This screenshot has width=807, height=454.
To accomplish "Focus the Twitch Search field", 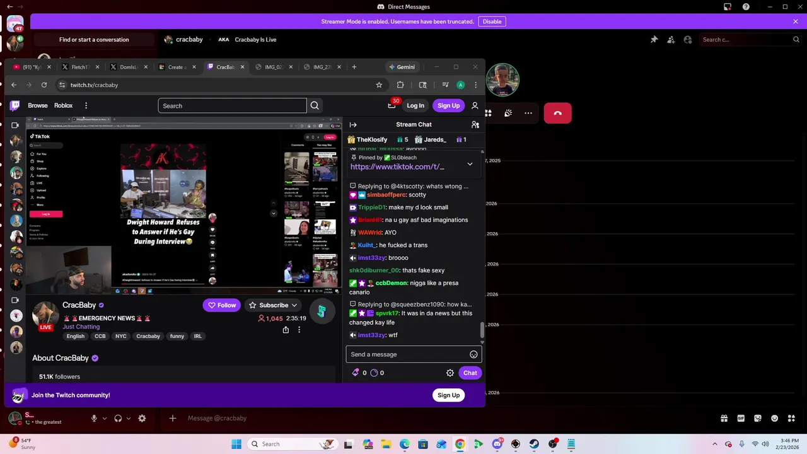I will click(x=232, y=106).
